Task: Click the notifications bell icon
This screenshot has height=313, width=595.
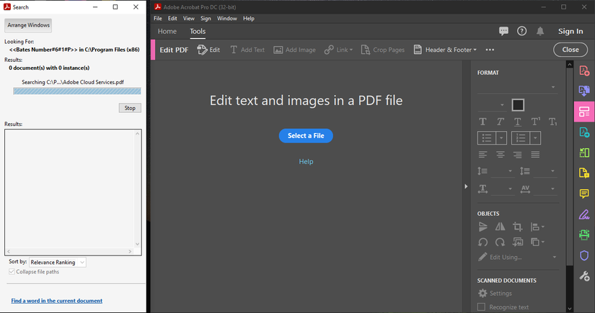Action: point(540,31)
